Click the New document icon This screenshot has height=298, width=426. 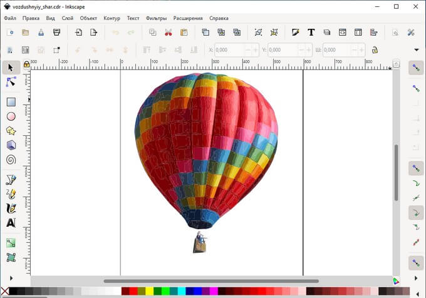tap(10, 33)
